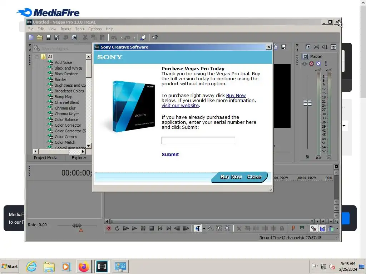Click the Submit link in Sony dialog
This screenshot has width=366, height=274.
(170, 154)
